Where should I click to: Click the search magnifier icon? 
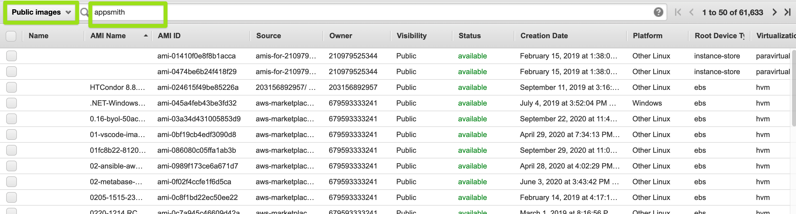click(x=84, y=12)
